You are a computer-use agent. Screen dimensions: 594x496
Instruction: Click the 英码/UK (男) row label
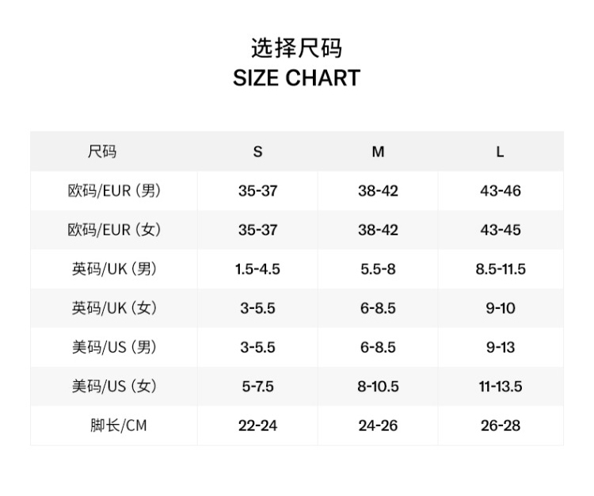pyautogui.click(x=114, y=269)
